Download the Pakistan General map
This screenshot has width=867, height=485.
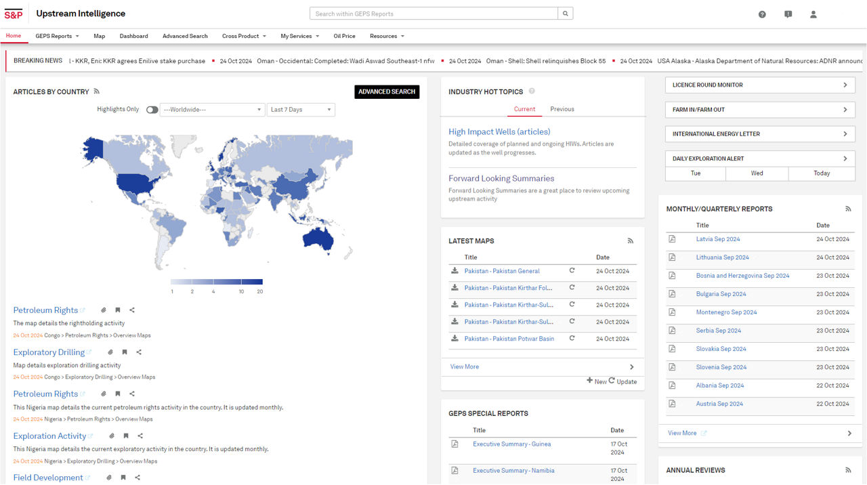(x=454, y=271)
